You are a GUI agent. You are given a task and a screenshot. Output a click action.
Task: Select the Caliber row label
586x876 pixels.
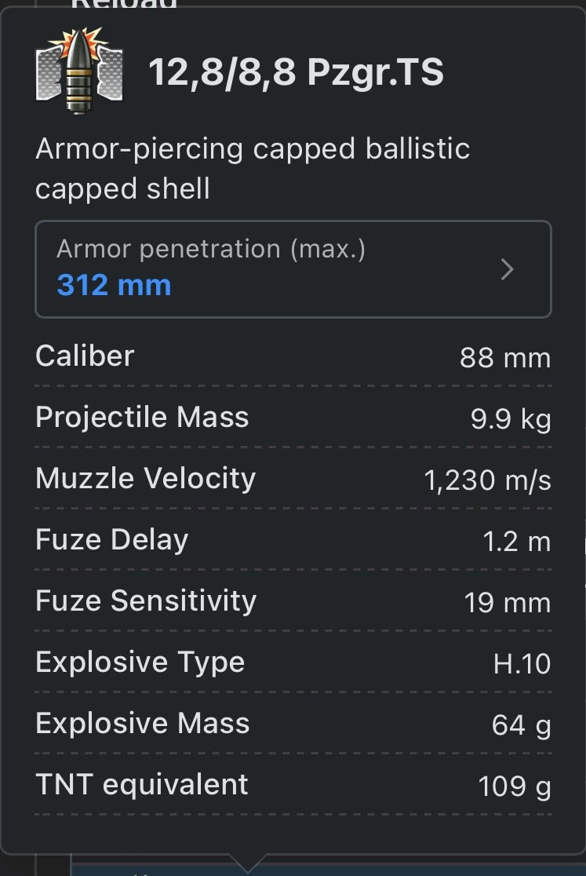coord(85,356)
